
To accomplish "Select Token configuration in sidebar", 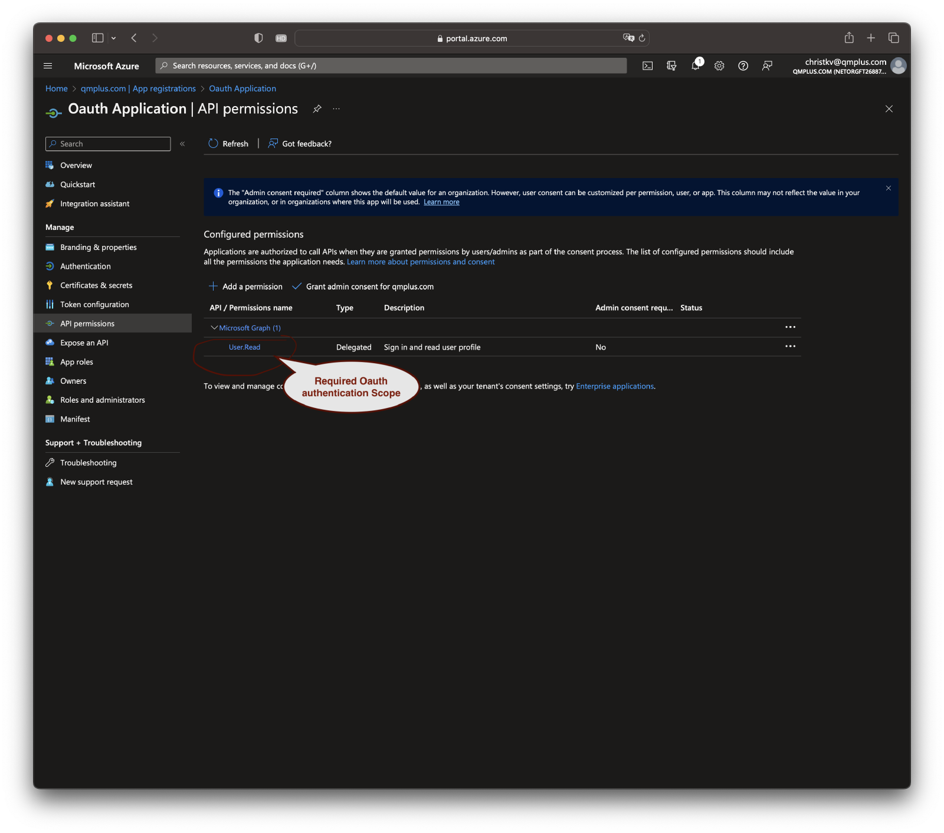I will point(94,305).
